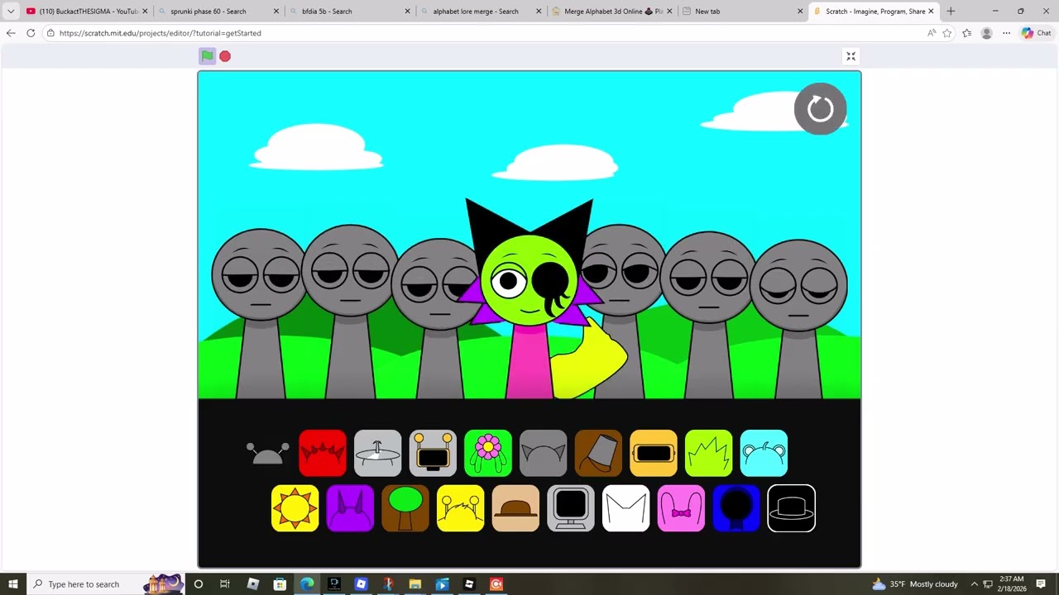The image size is (1059, 595).
Task: Choose the silver cymbal character icon
Action: click(x=377, y=453)
